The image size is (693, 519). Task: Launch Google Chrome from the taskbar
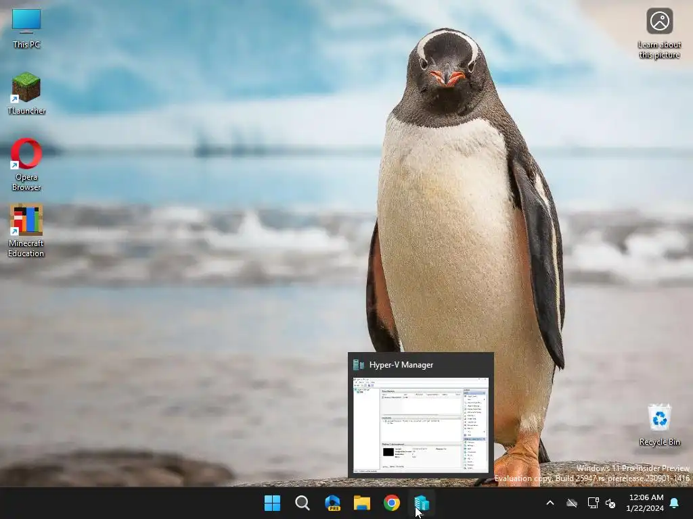[392, 503]
